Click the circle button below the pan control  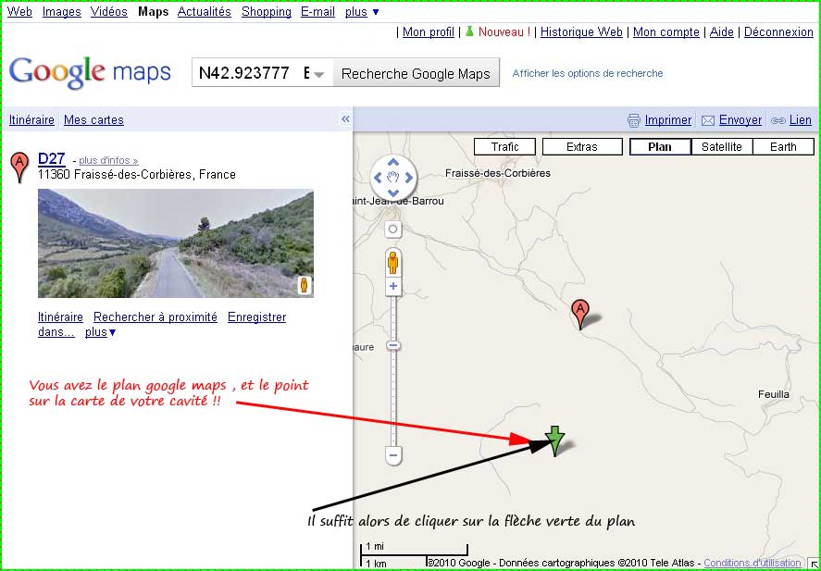393,230
